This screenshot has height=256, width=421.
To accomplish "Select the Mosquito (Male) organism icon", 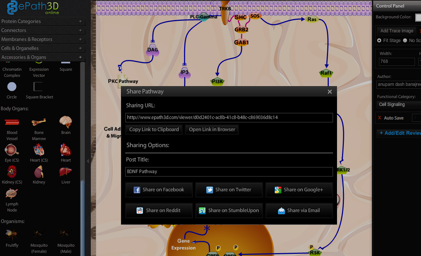I will pos(66,235).
